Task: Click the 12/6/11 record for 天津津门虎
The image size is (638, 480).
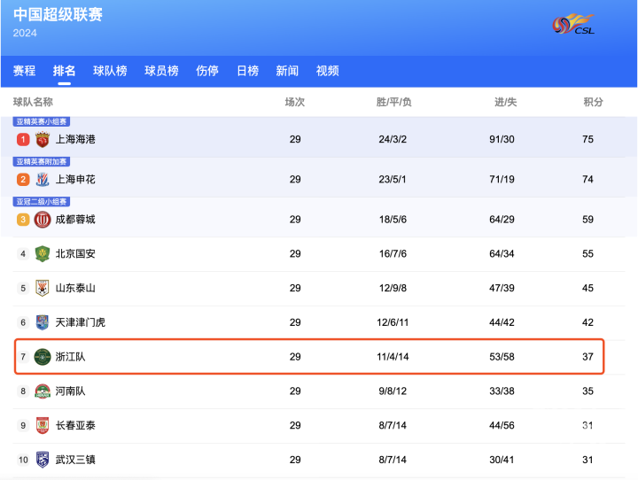Action: [393, 322]
